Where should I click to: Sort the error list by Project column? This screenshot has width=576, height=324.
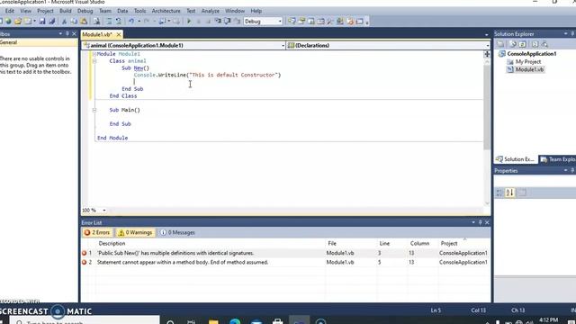click(x=449, y=243)
